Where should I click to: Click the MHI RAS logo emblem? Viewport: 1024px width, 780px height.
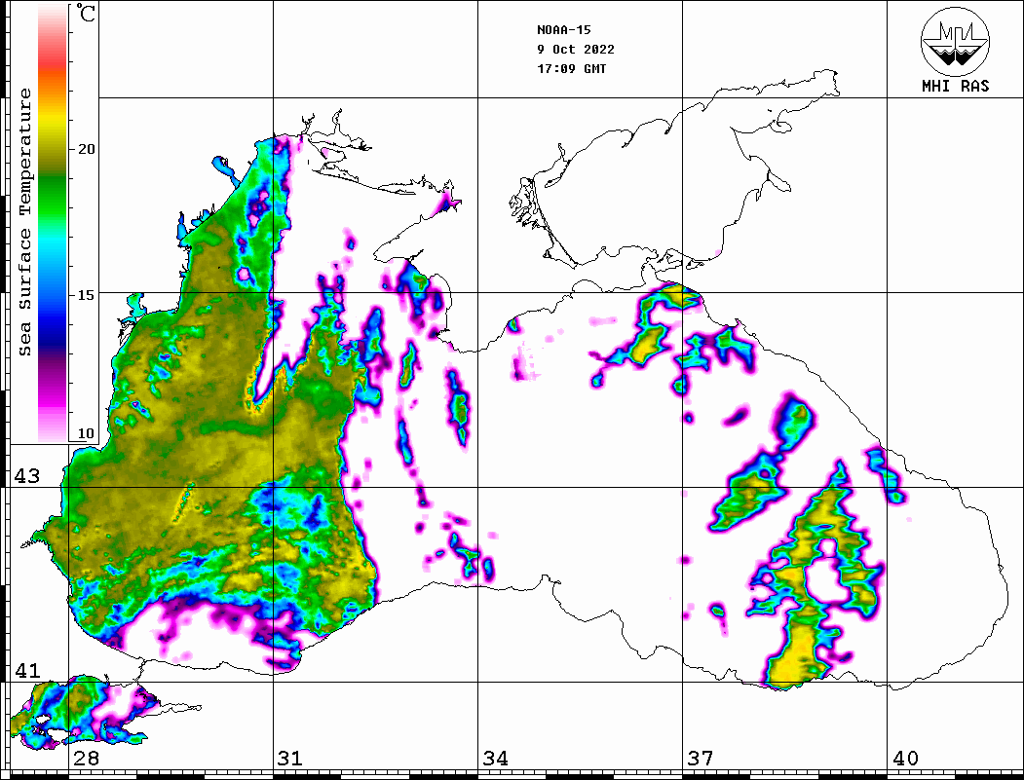click(955, 41)
